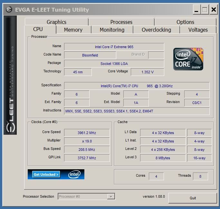Click the Socket 1366 LGA package field

pyautogui.click(x=114, y=64)
